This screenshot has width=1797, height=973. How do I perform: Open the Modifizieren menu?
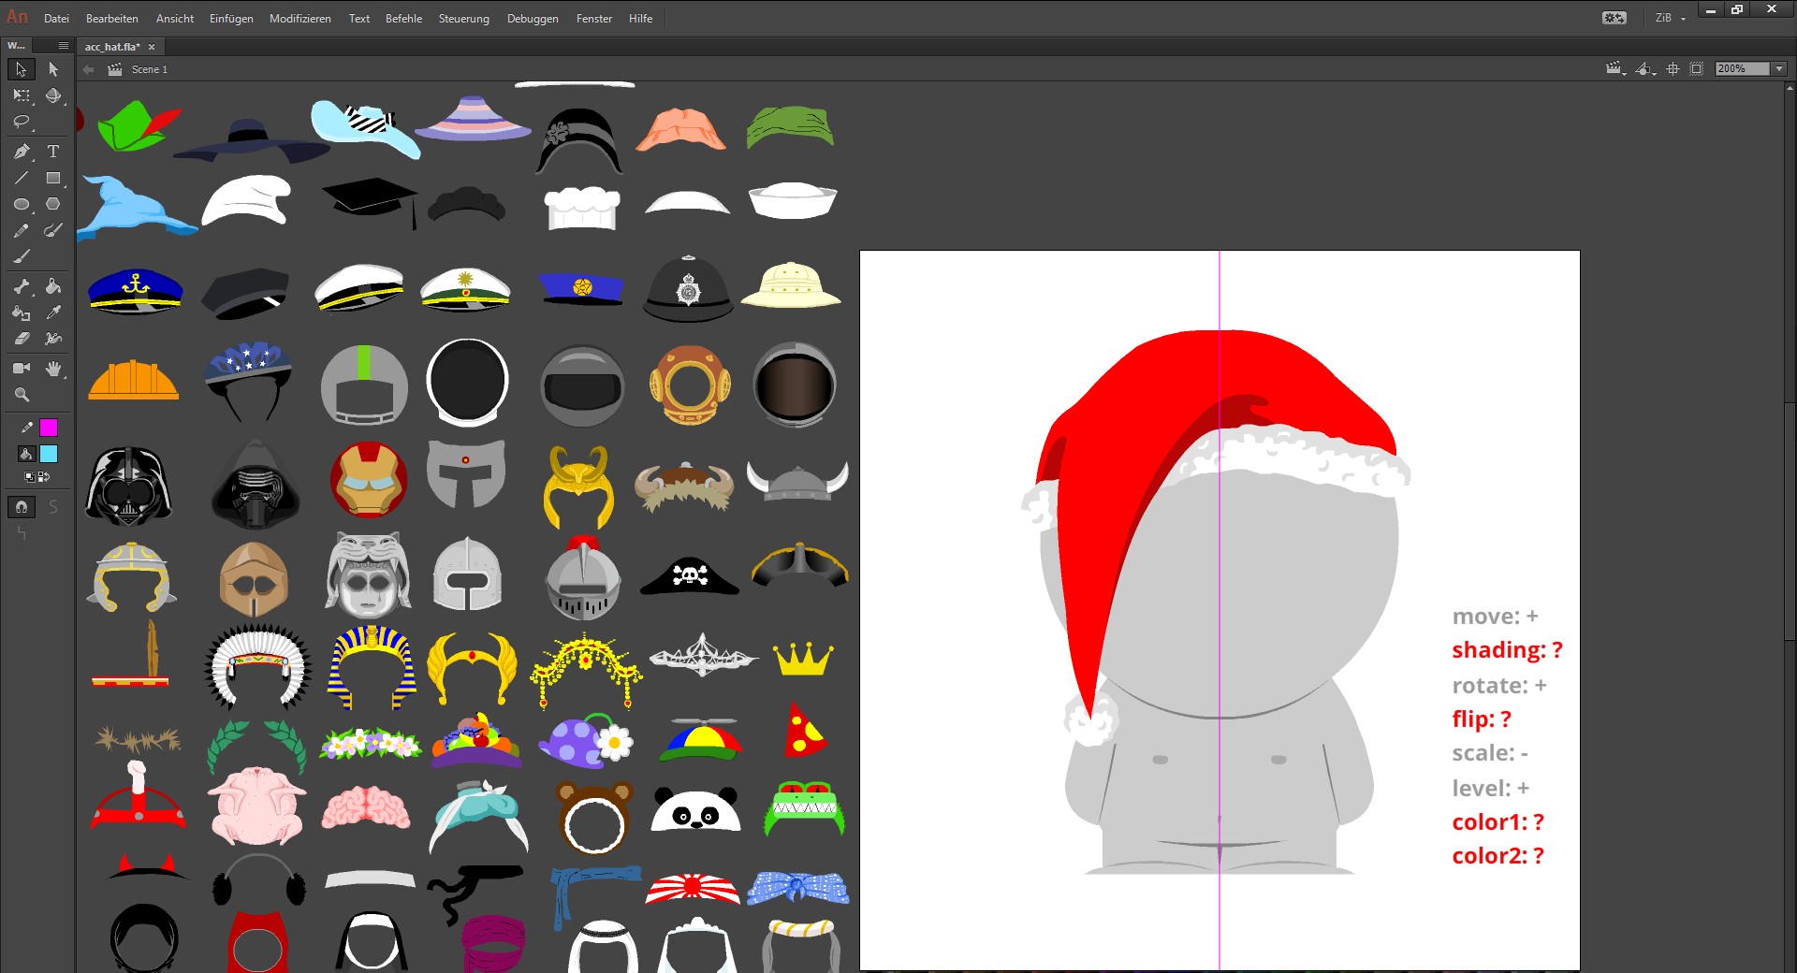[299, 19]
